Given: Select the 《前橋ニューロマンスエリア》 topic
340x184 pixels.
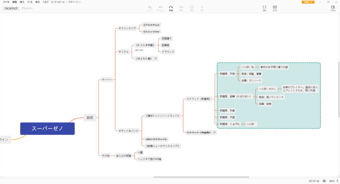Looking at the screenshot, I should click(x=162, y=146).
